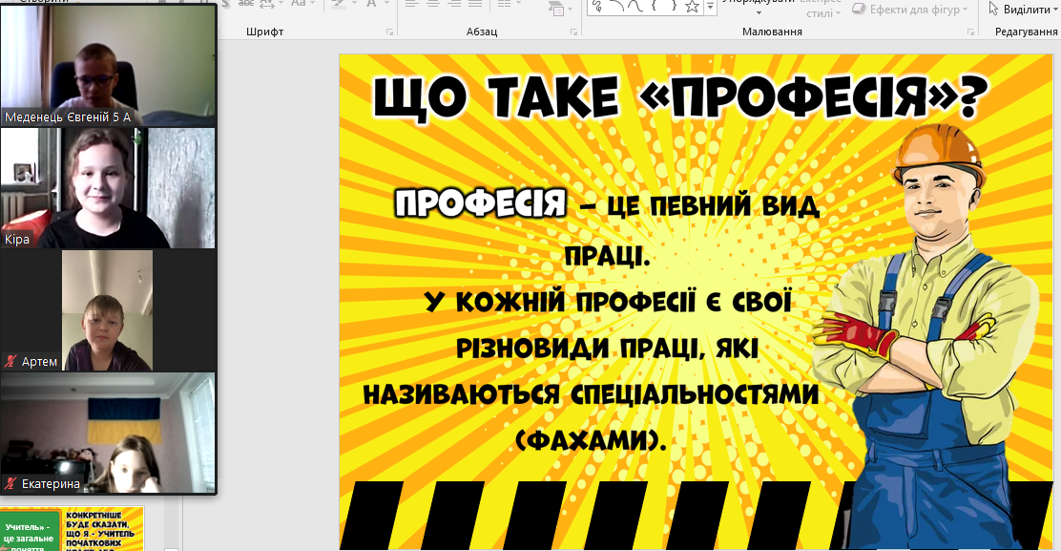Click the center alignment paragraph icon
1061x551 pixels.
(433, 4)
